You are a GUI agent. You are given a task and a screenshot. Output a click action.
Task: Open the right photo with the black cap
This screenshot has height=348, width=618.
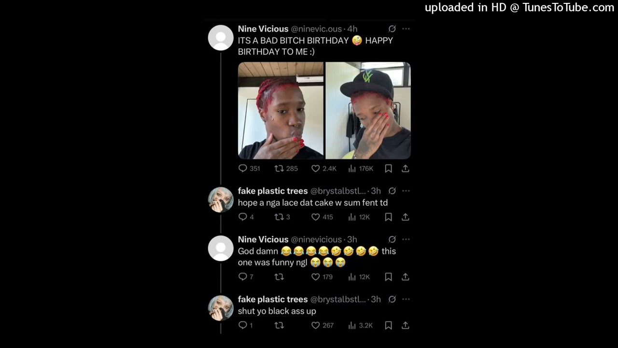(x=368, y=111)
